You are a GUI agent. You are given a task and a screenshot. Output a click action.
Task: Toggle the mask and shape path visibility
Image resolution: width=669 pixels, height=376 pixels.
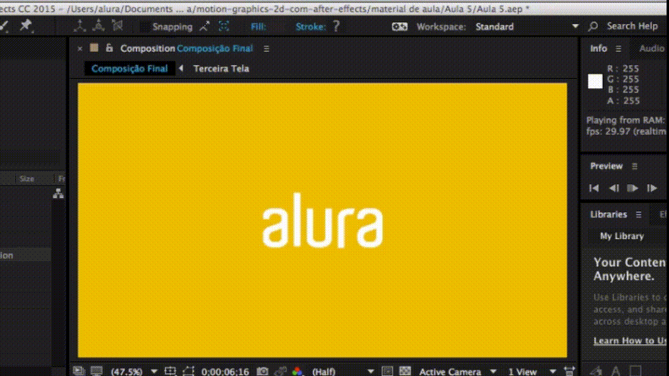[x=188, y=371]
